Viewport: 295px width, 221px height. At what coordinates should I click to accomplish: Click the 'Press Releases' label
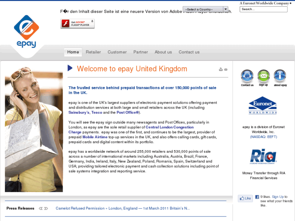[x=20, y=208]
